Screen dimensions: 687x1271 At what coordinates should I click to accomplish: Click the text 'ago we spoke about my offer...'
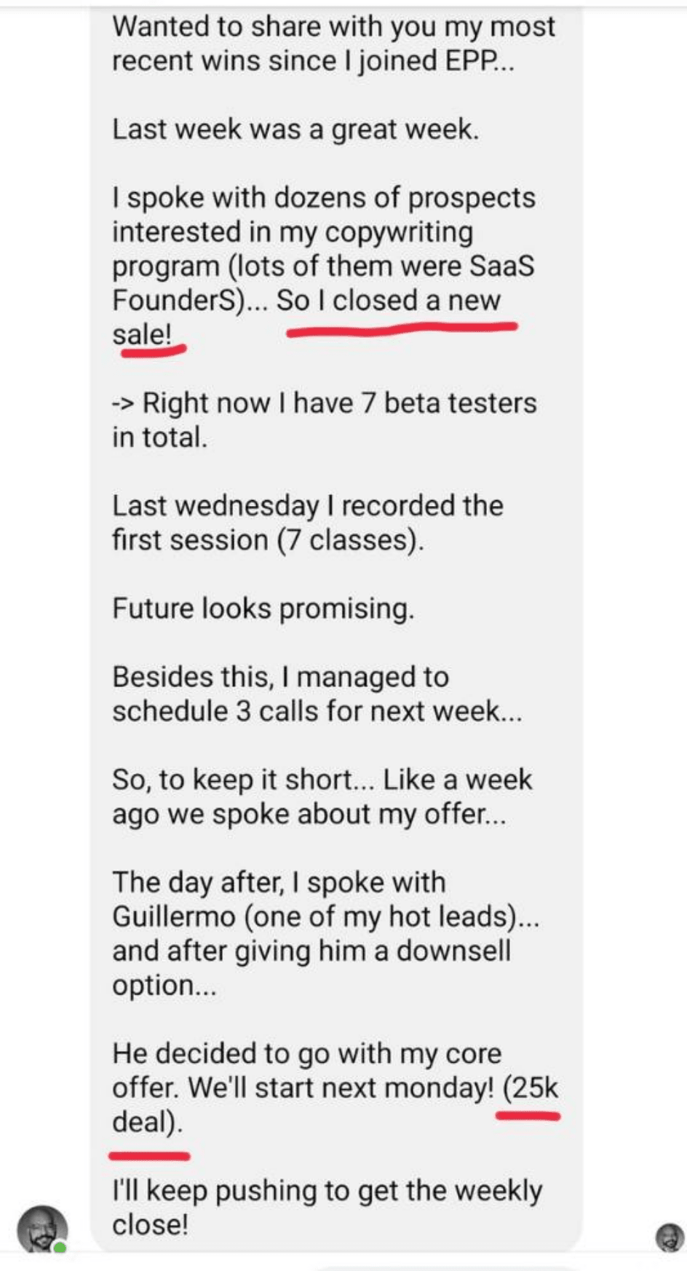tap(309, 813)
